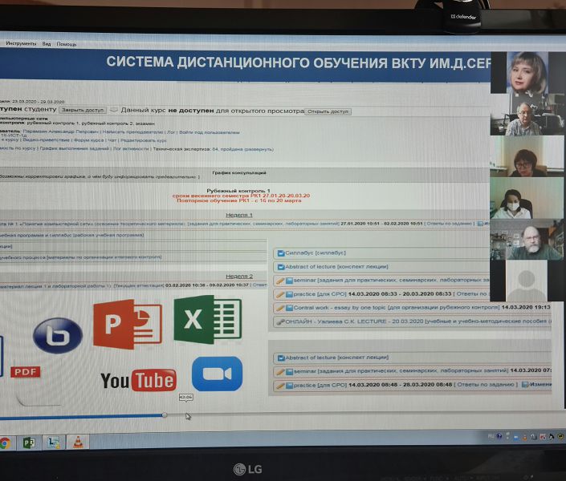This screenshot has height=481, width=566.
Task: Open Ответы по заданию on last practice row
Action: 486,385
